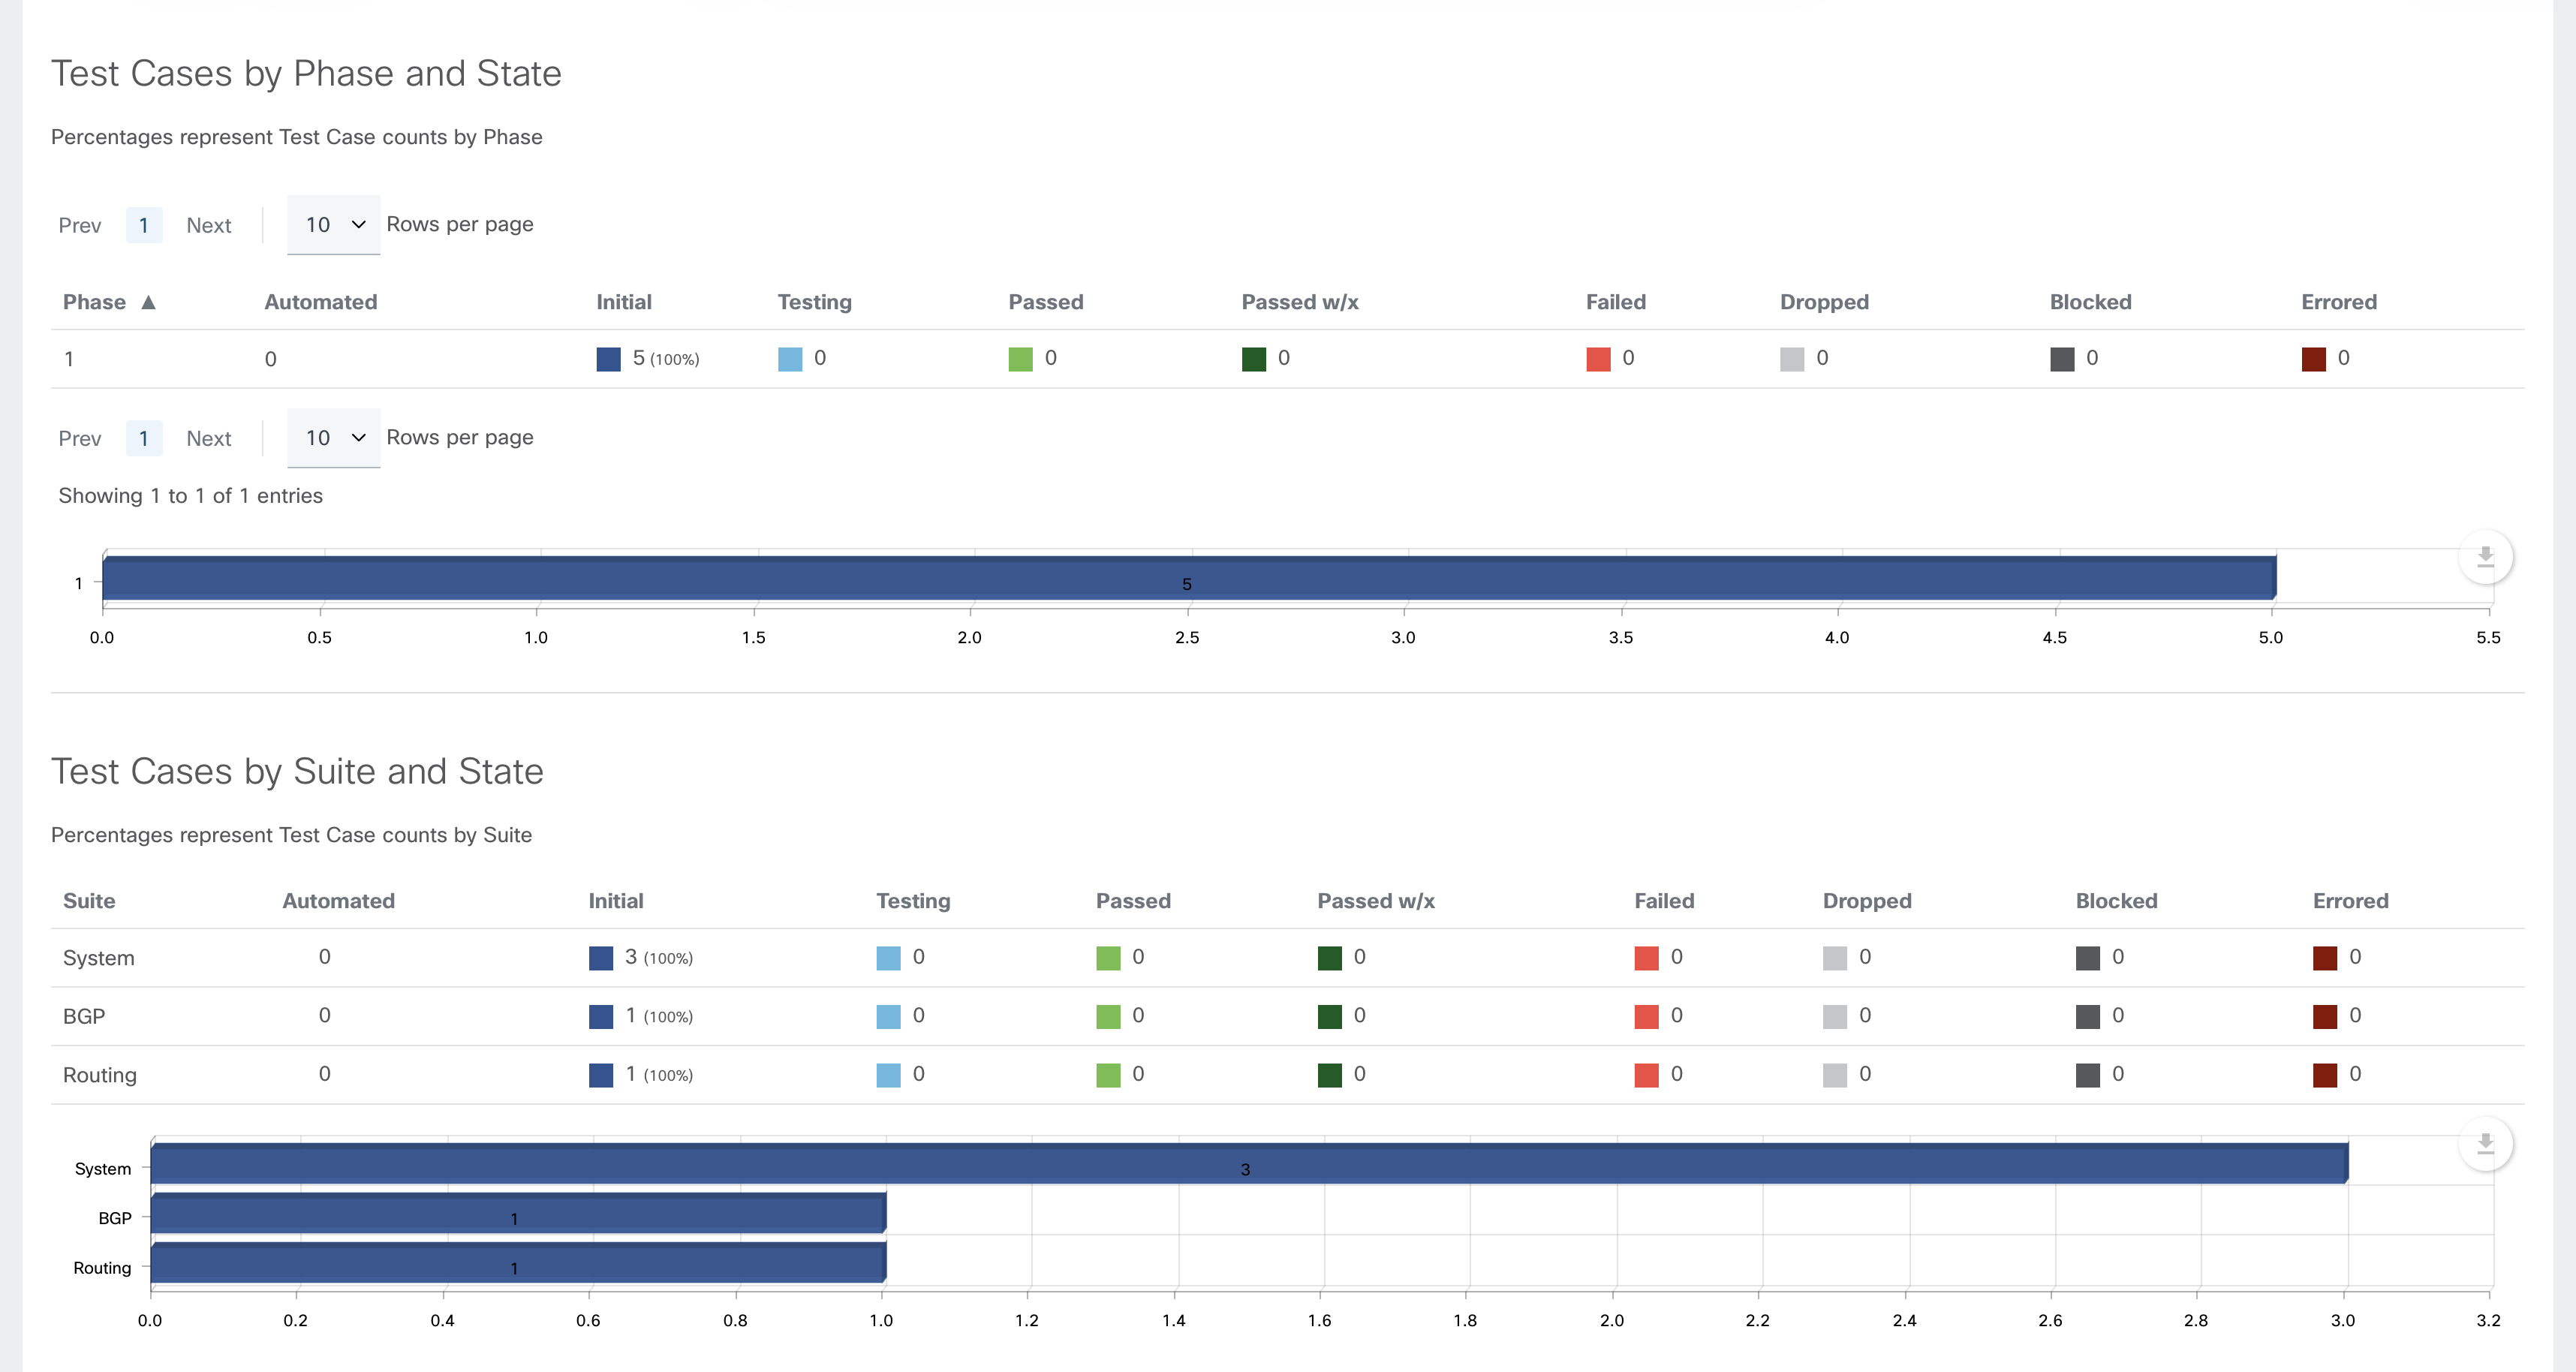Click the Testing swatch in Phase 1 row
2576x1372 pixels.
(790, 359)
